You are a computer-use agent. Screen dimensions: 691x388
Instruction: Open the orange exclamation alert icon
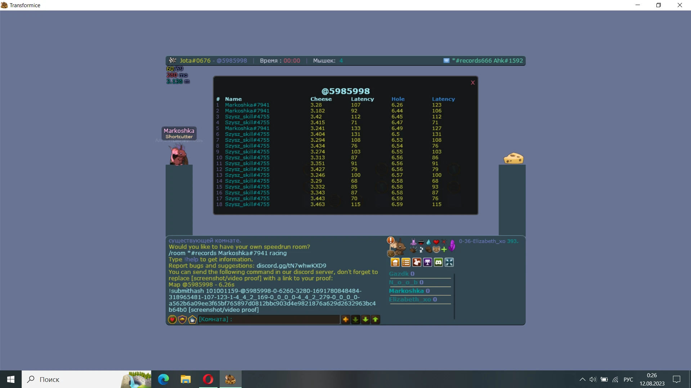pyautogui.click(x=390, y=240)
